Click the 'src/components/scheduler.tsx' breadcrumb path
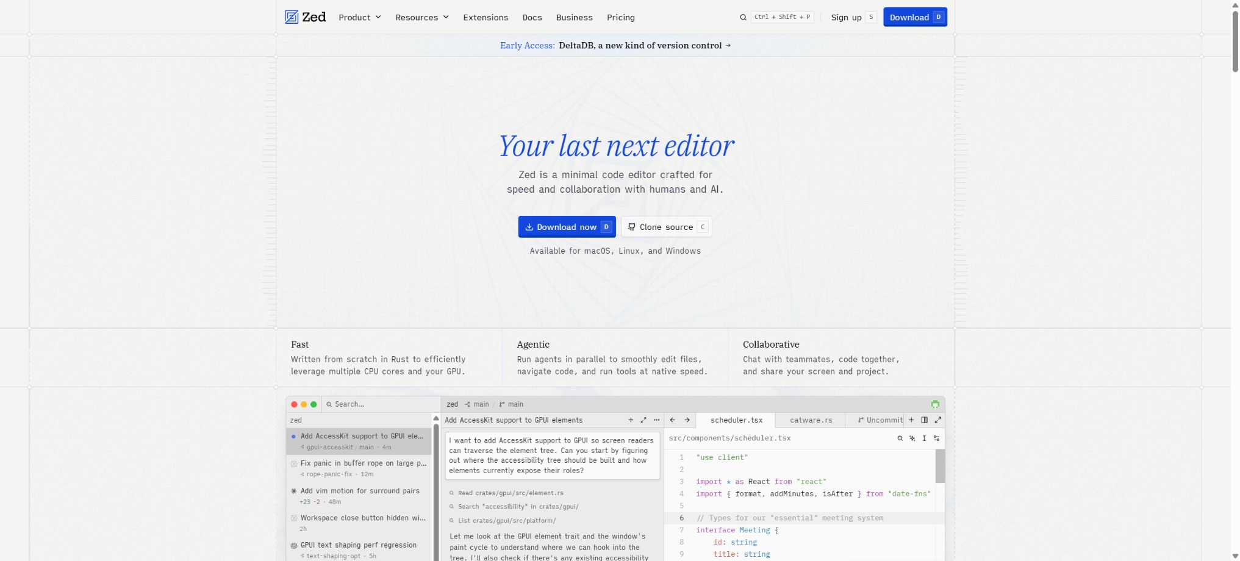Image resolution: width=1240 pixels, height=561 pixels. tap(729, 438)
